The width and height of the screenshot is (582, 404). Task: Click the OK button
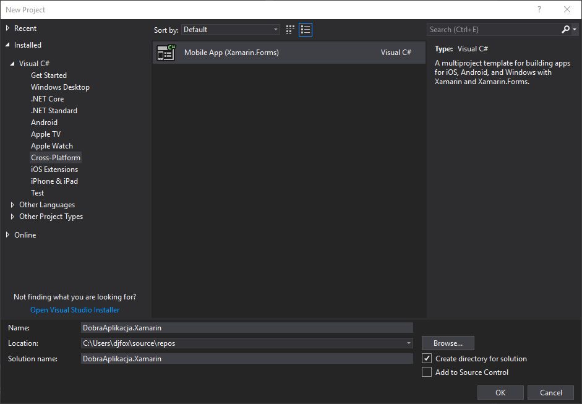tap(500, 392)
